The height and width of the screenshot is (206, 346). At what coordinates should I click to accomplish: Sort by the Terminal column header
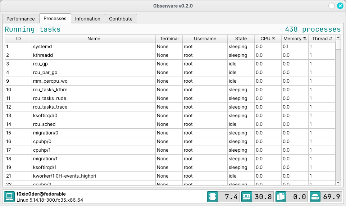tap(169, 38)
